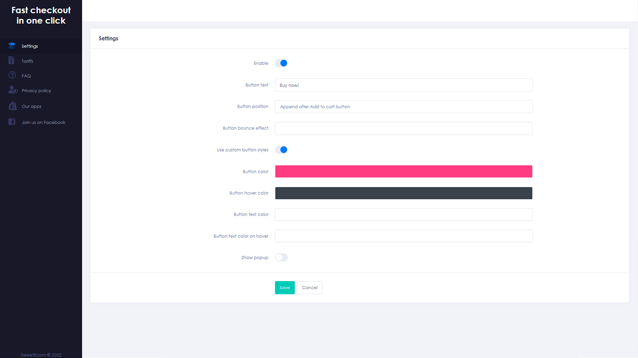
Task: Click the Button text field showing Buy now!
Action: 404,85
